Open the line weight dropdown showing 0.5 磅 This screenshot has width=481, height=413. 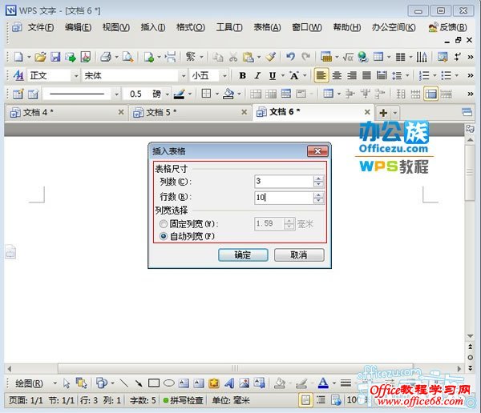168,94
